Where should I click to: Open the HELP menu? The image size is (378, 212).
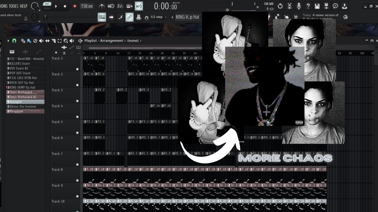(x=24, y=6)
